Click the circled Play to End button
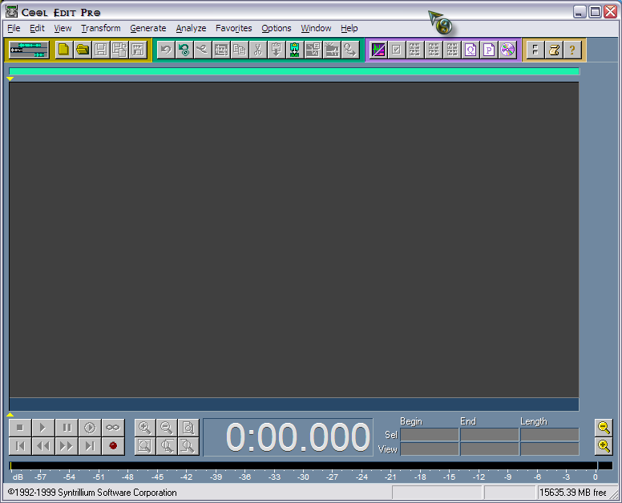Image resolution: width=622 pixels, height=503 pixels. [x=90, y=428]
